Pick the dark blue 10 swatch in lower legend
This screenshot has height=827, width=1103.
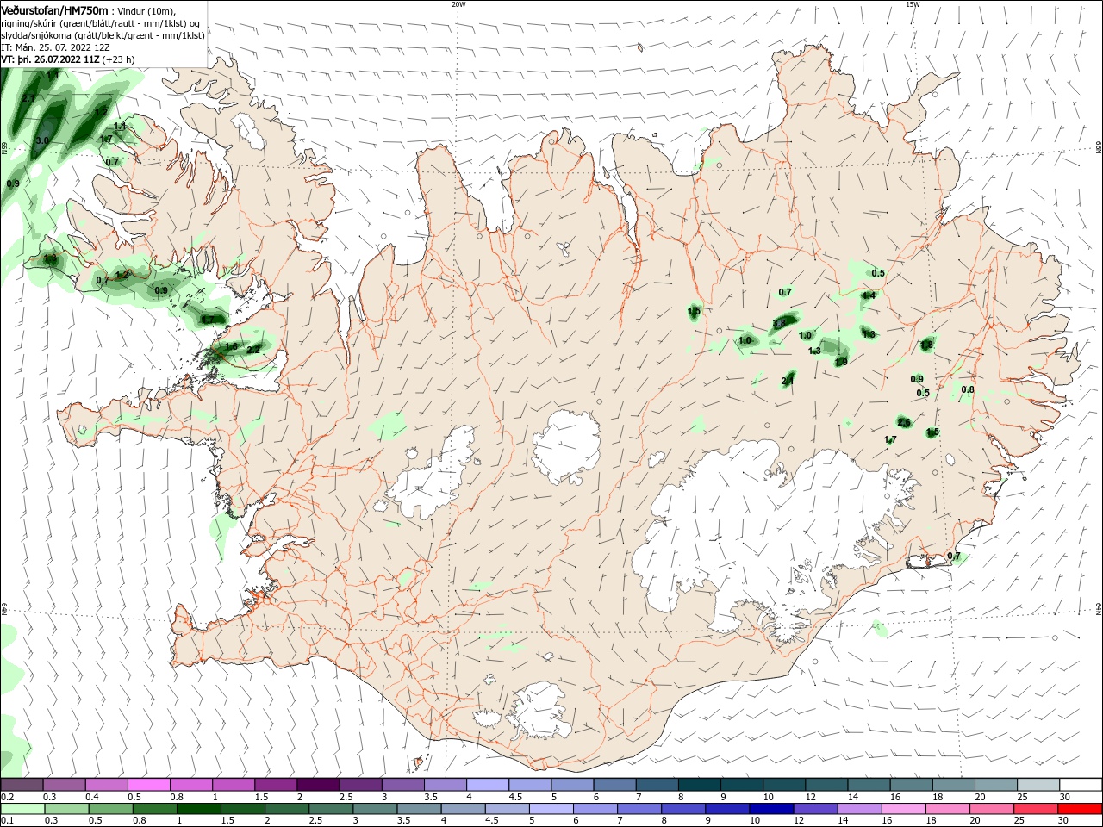point(772,809)
